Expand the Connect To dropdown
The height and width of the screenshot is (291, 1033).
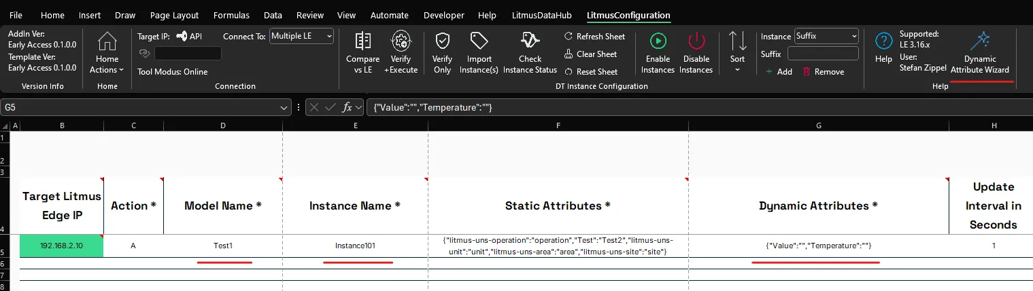329,36
